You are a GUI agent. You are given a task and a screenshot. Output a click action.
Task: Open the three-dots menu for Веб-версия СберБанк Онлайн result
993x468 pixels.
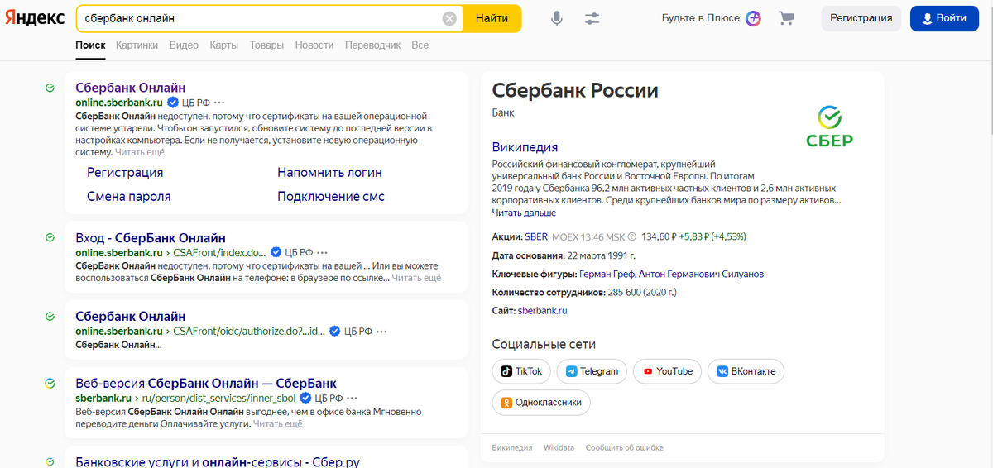pos(352,399)
